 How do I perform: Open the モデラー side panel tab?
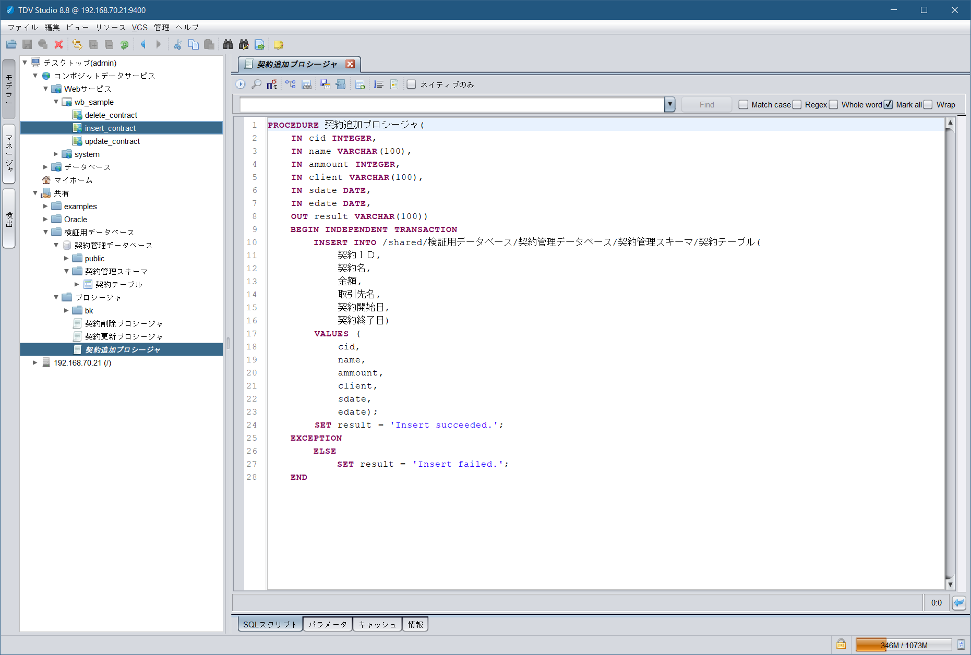pyautogui.click(x=9, y=89)
